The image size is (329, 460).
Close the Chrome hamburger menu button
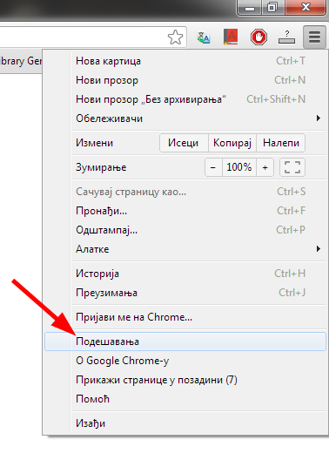[x=314, y=37]
